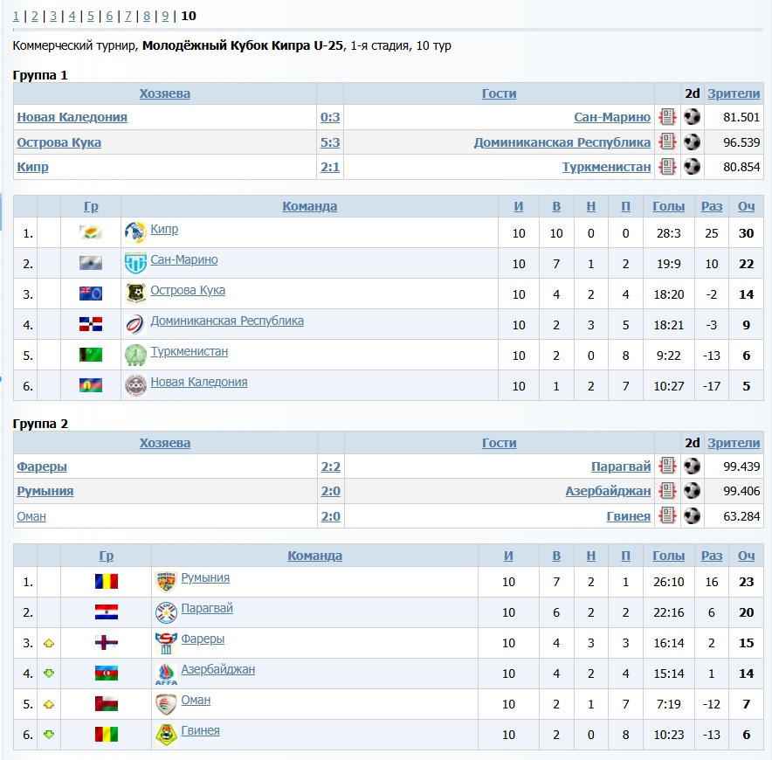This screenshot has width=772, height=760.
Task: Click Хозяева header in Group 1 matches
Action: pyautogui.click(x=164, y=93)
